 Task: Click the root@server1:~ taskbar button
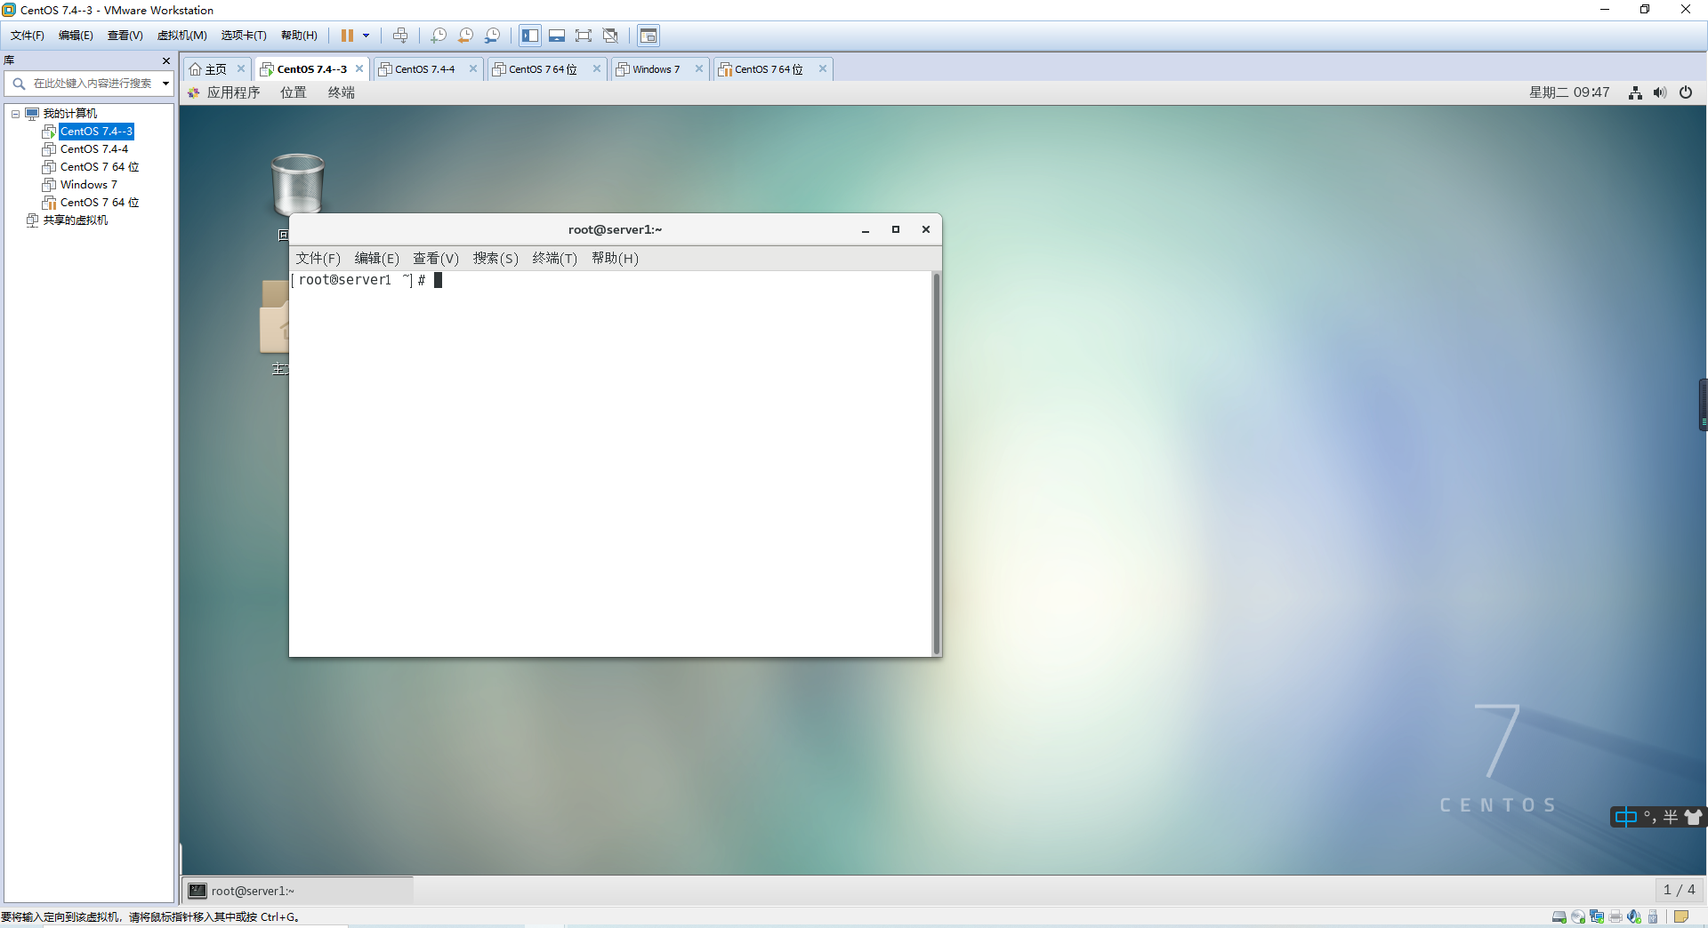(298, 891)
